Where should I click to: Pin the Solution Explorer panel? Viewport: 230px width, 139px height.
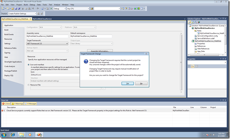pyautogui.click(x=223, y=19)
